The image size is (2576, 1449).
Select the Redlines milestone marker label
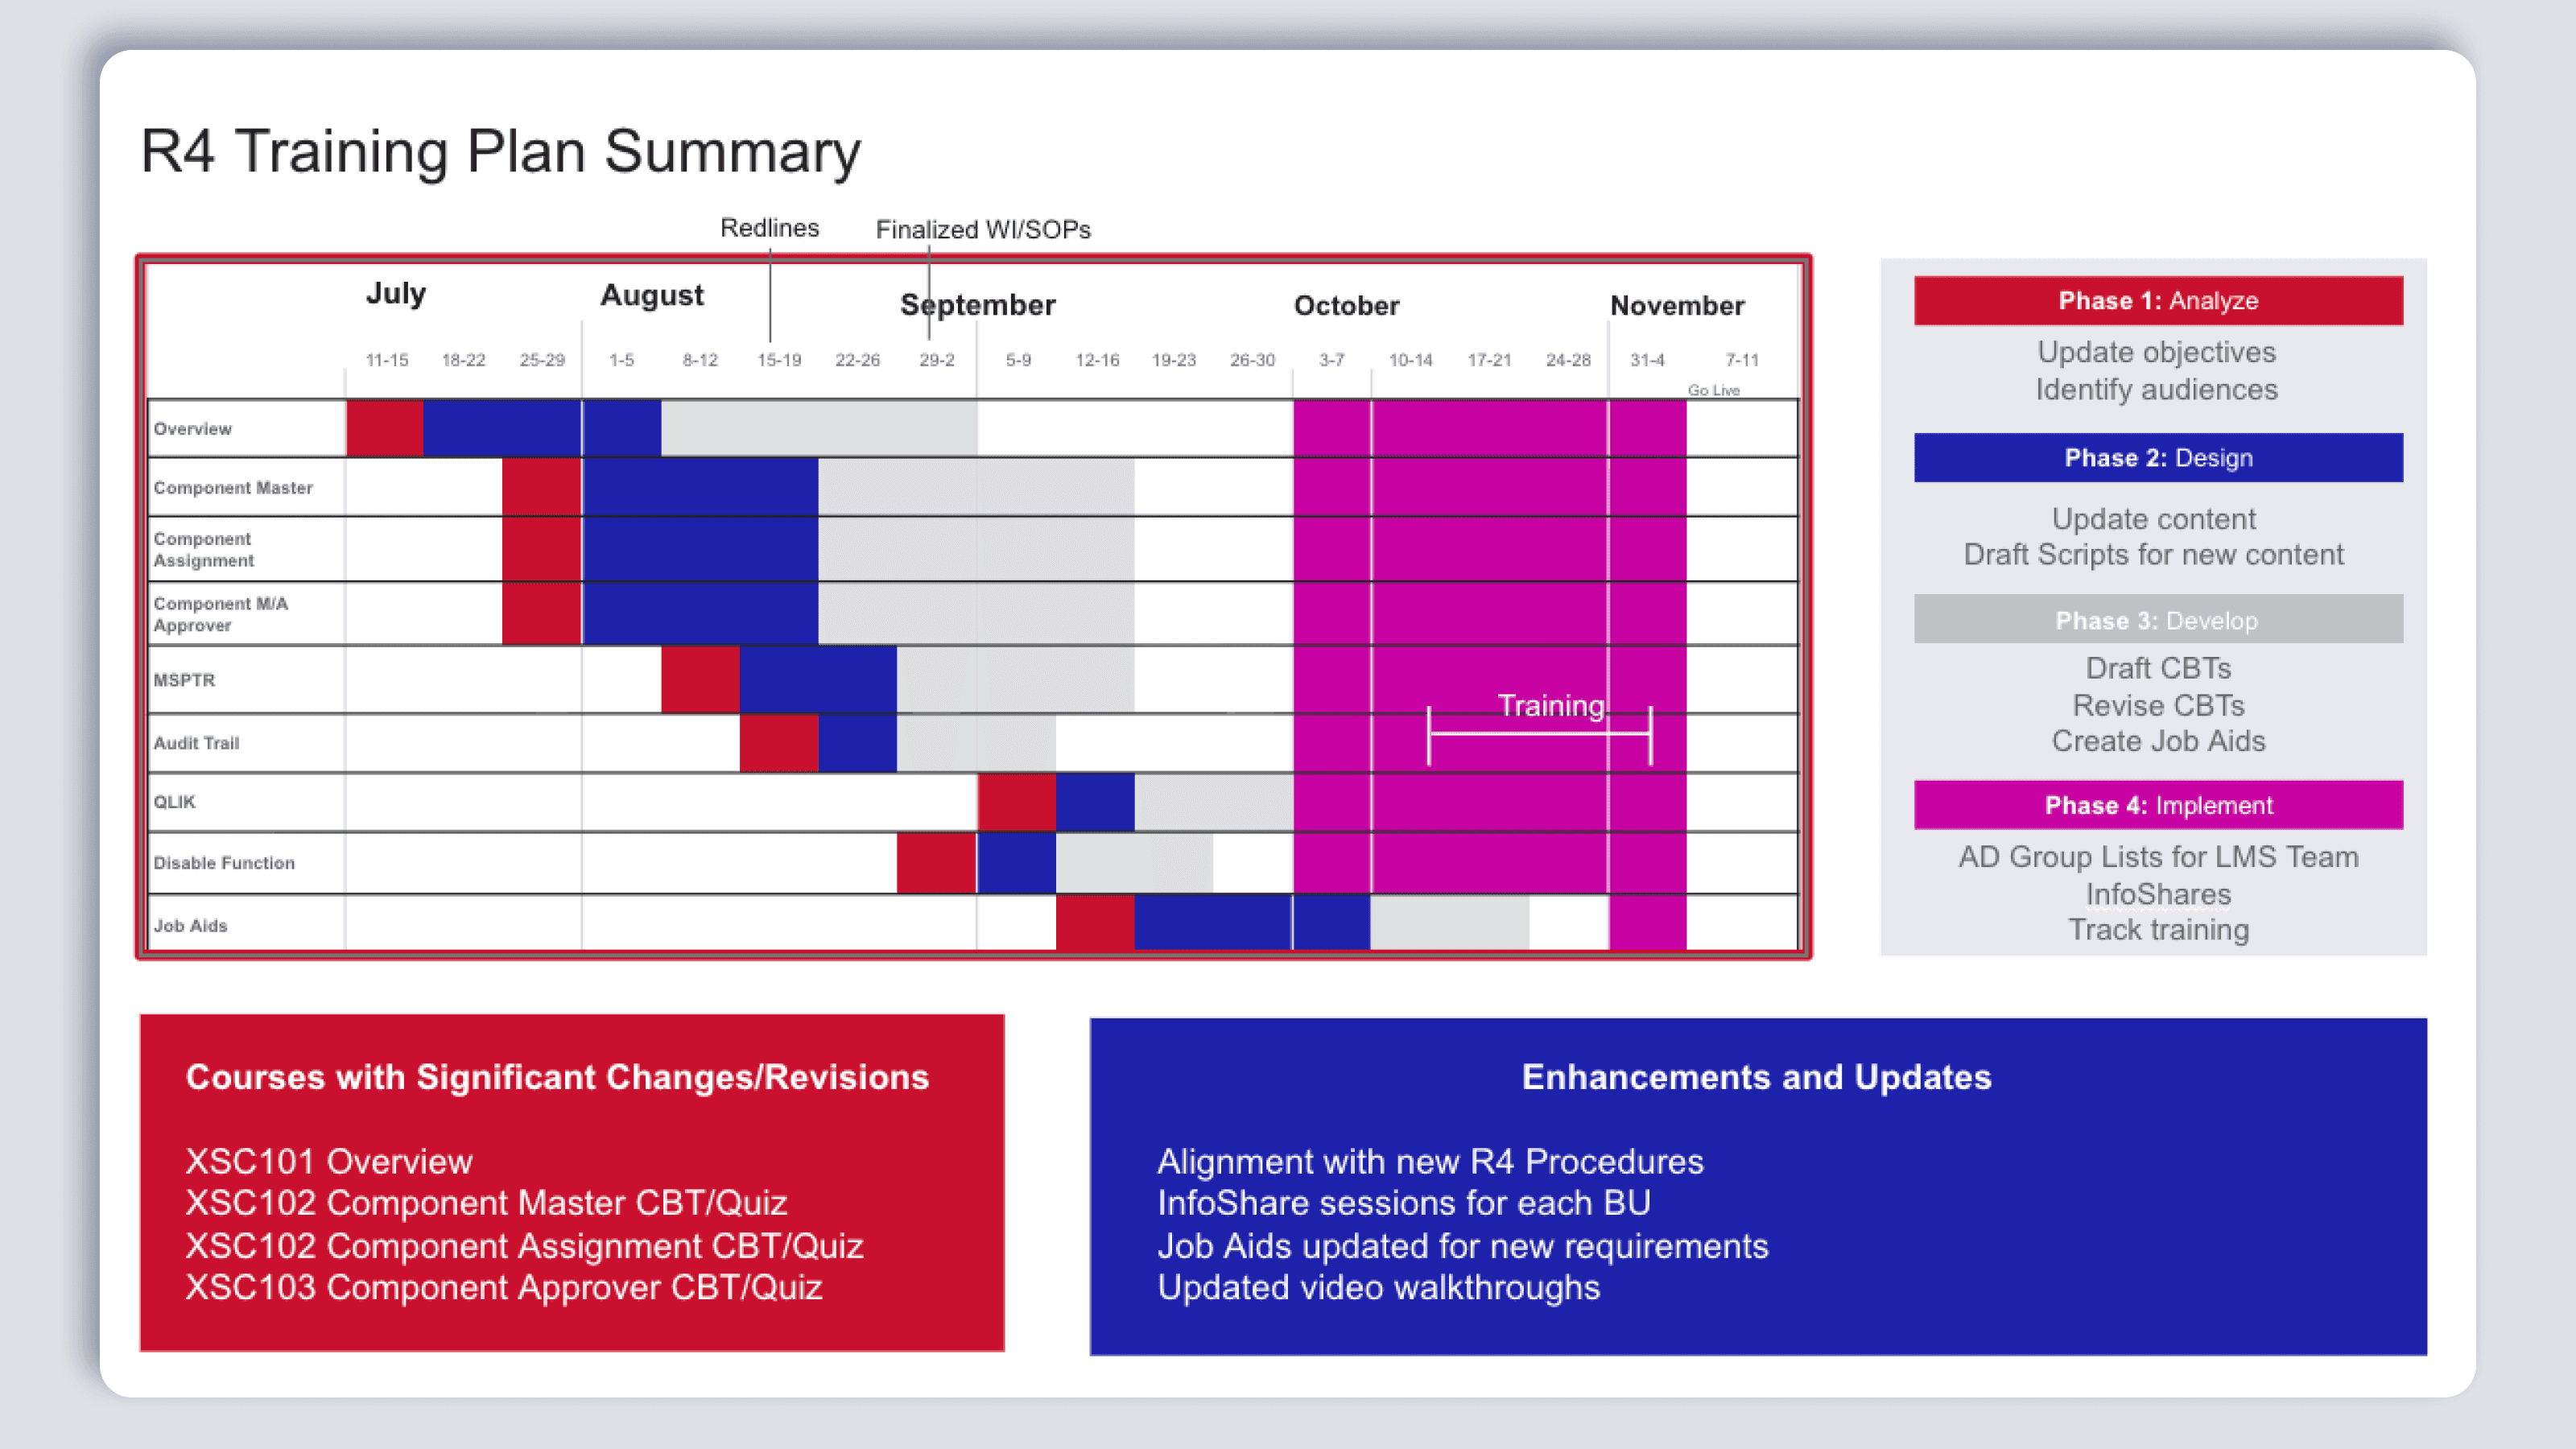click(769, 228)
